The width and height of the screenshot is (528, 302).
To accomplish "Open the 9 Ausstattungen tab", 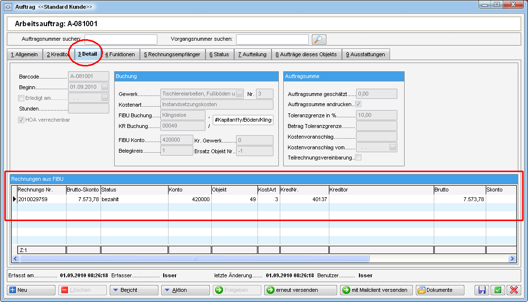I will [365, 54].
